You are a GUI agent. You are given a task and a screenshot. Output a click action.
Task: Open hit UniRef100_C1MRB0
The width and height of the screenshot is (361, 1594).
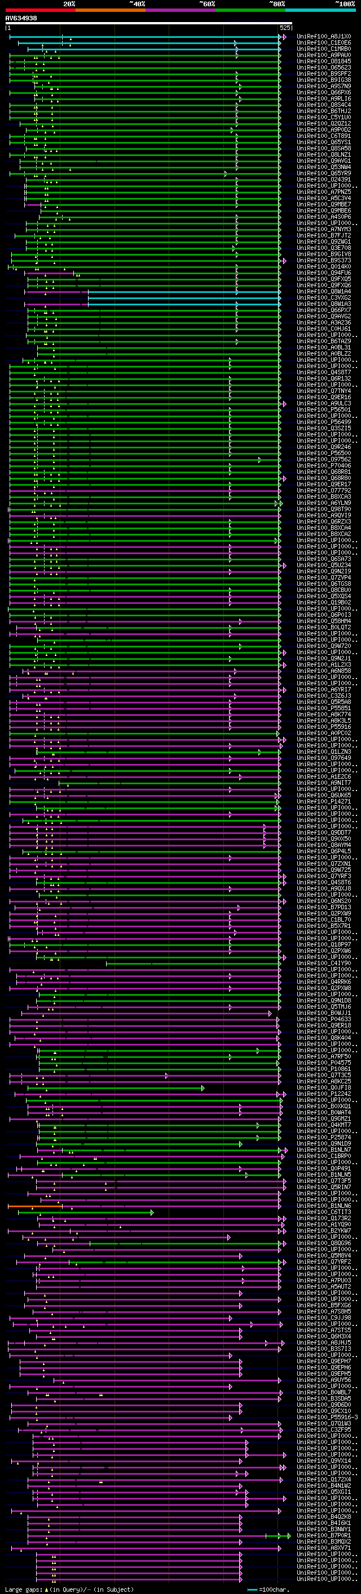(324, 49)
